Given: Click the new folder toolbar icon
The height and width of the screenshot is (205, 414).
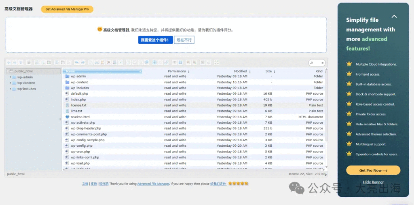Looking at the screenshot, I should (x=37, y=63).
